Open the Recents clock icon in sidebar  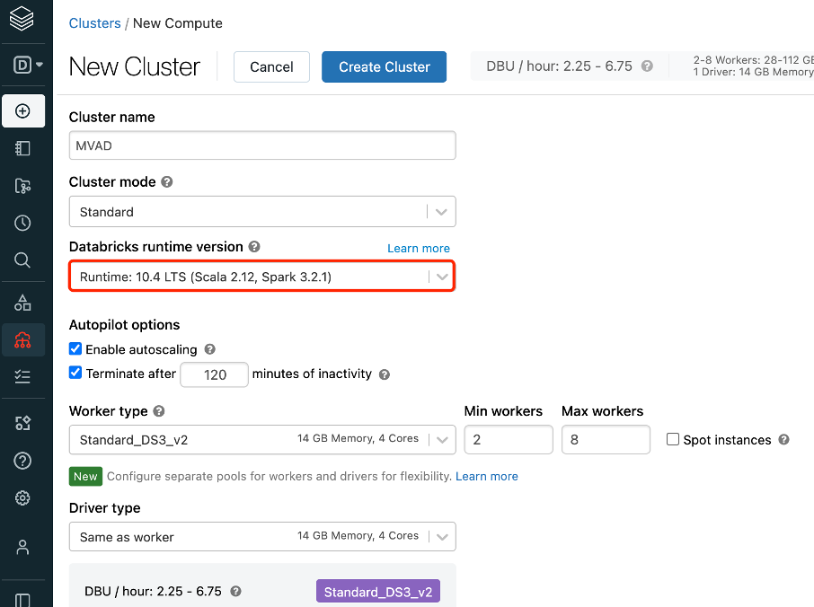(22, 223)
